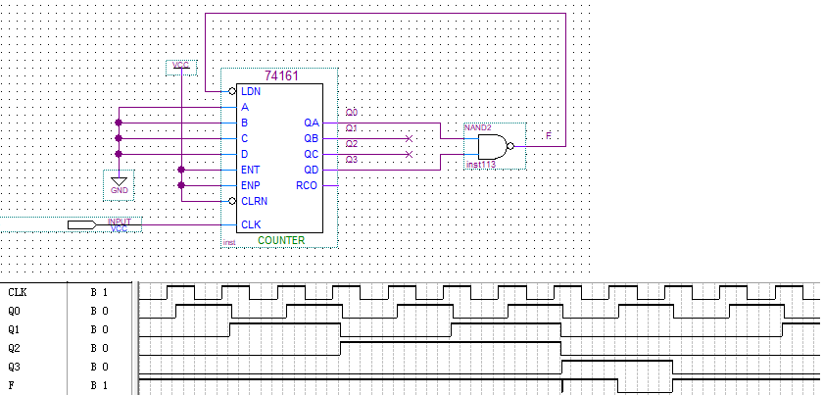This screenshot has width=824, height=395.
Task: Click the ENT pin label
Action: [x=250, y=170]
